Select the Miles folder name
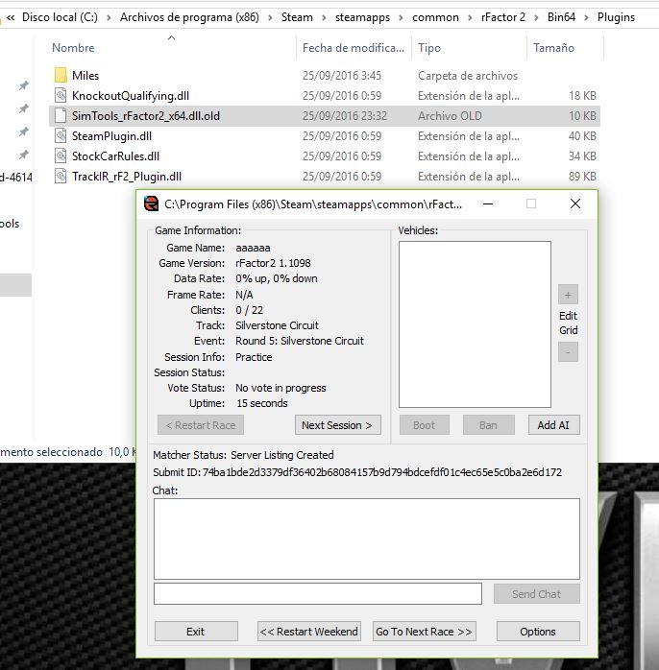 [x=85, y=76]
